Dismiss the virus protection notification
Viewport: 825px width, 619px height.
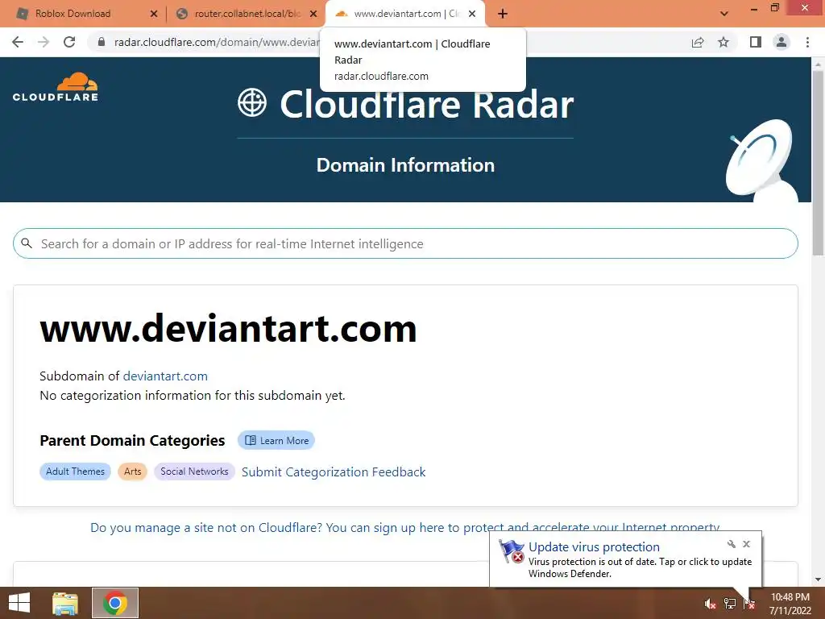coord(747,544)
